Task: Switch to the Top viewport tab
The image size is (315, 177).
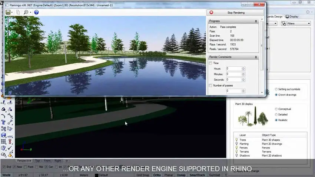Action: click(x=37, y=161)
